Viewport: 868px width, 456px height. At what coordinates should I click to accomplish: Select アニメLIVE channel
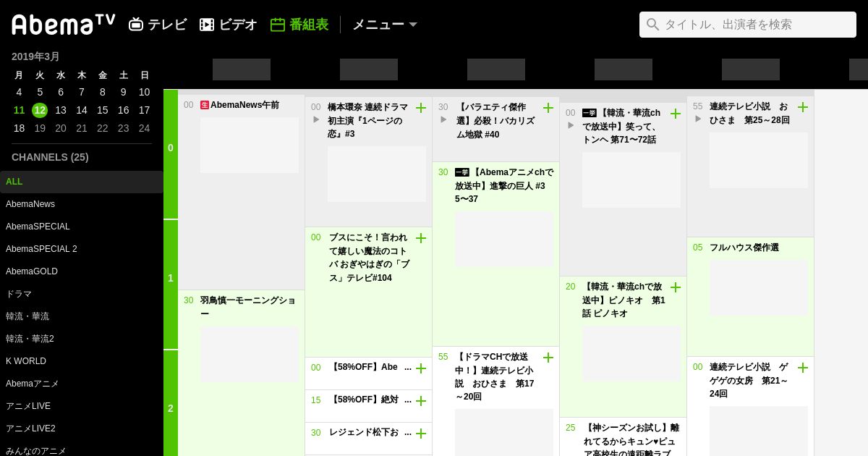(82, 406)
